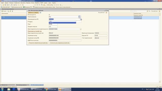
Task: Click the Тип подключения field 'ethernet'
Action: tap(101, 38)
